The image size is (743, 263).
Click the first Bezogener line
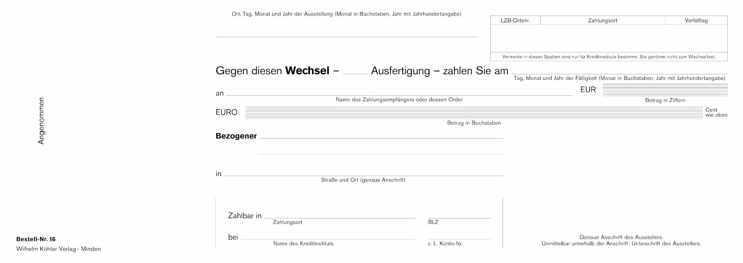pyautogui.click(x=381, y=138)
